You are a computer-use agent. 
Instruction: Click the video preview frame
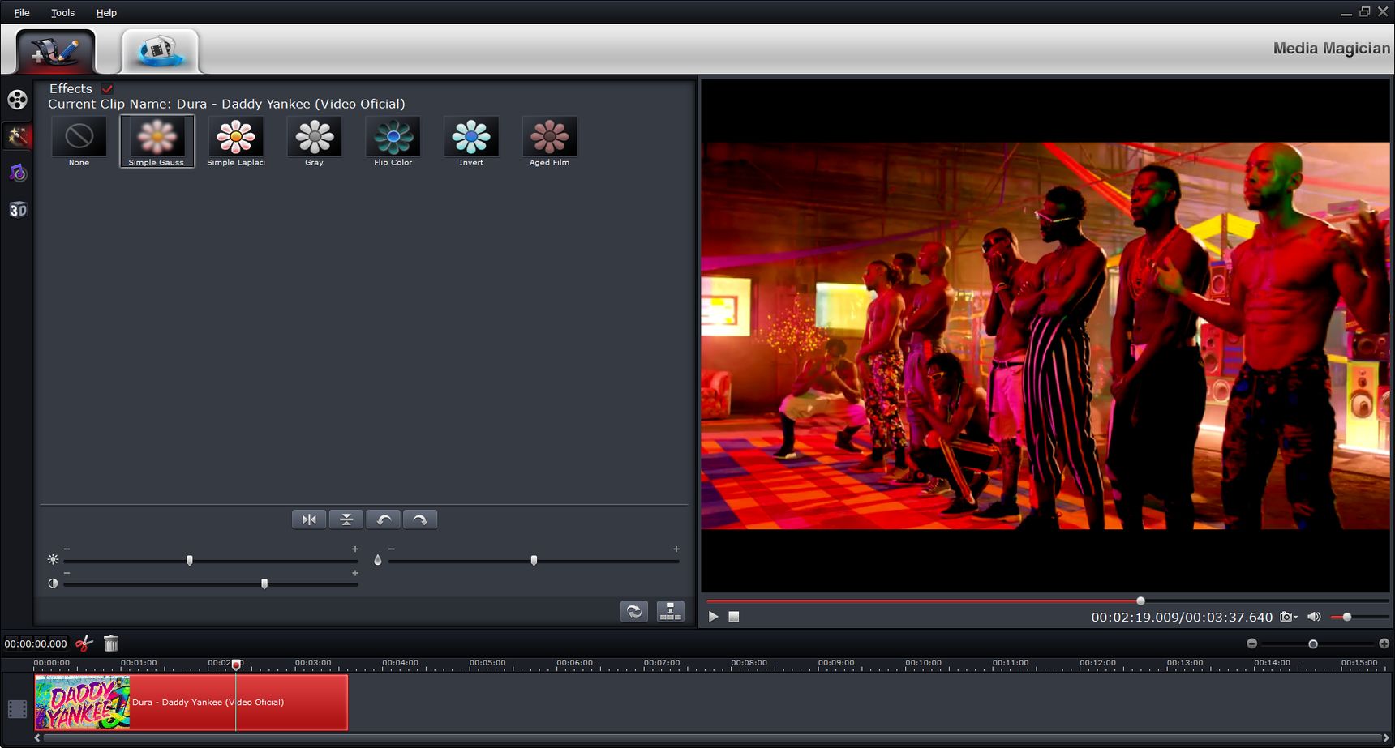(1045, 336)
